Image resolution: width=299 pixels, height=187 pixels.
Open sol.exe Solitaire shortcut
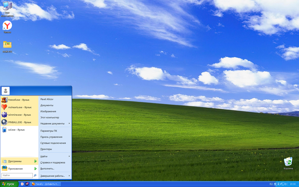pyautogui.click(x=17, y=129)
